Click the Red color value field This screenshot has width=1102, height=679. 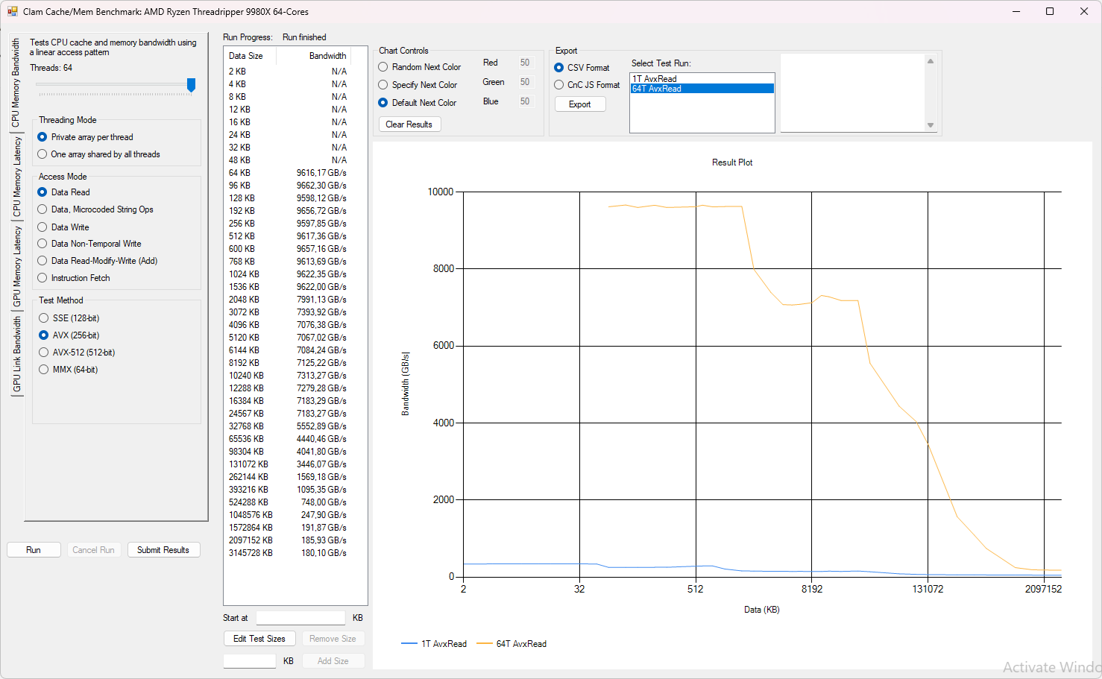pyautogui.click(x=526, y=63)
